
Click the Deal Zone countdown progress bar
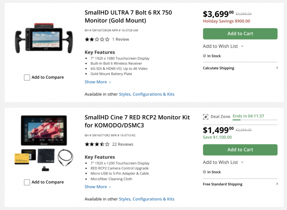click(255, 120)
